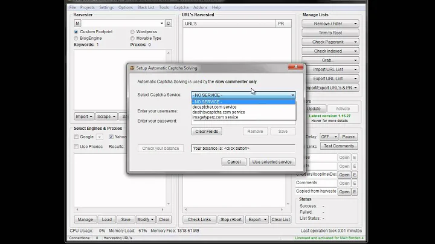This screenshot has width=435, height=244.
Task: Open the Remove / Filter dropdown
Action: tap(330, 24)
